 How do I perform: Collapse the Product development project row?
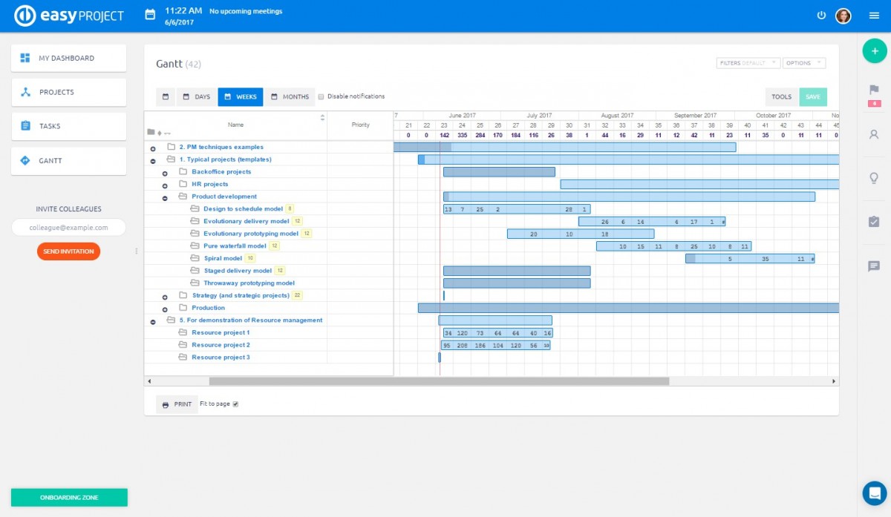coord(165,197)
